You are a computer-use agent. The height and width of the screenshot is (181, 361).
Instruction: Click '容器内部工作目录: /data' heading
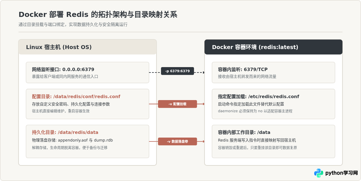[x=244, y=132]
